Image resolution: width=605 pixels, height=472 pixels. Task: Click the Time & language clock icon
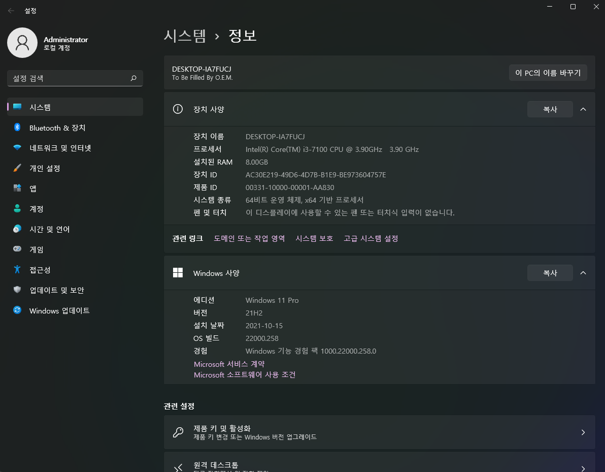pos(17,229)
